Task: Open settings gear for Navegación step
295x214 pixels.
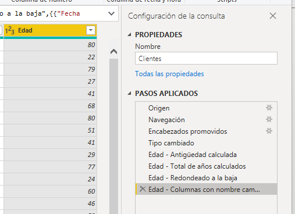Action: pos(269,119)
